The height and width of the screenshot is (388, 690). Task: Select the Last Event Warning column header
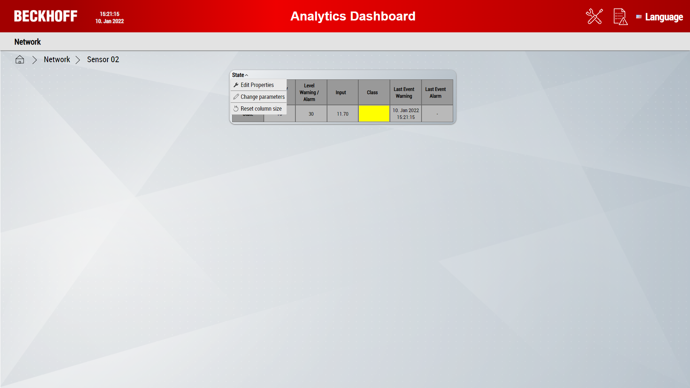coord(406,92)
